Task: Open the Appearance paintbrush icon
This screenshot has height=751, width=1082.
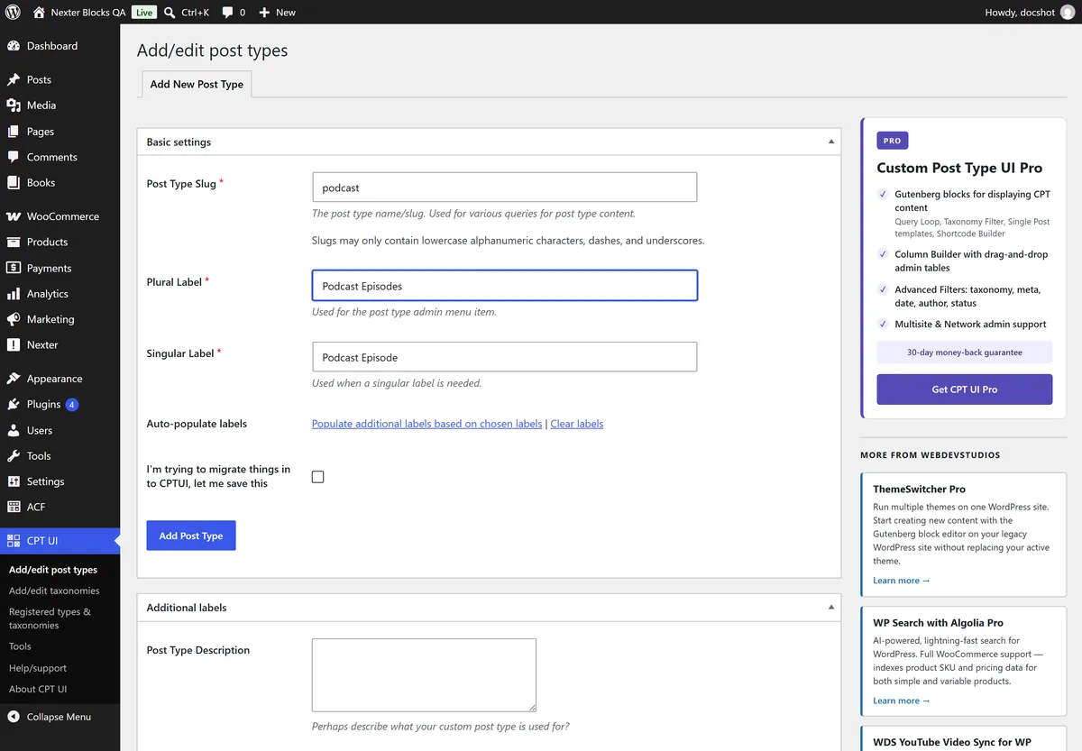Action: point(14,379)
